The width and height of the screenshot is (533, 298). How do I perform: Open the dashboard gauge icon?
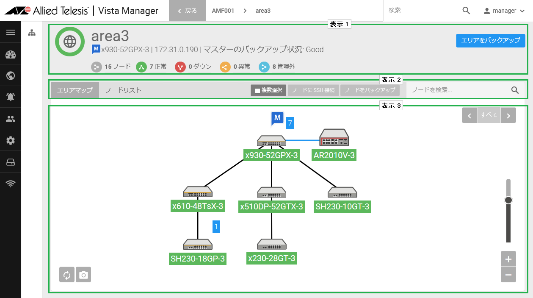pyautogui.click(x=11, y=54)
